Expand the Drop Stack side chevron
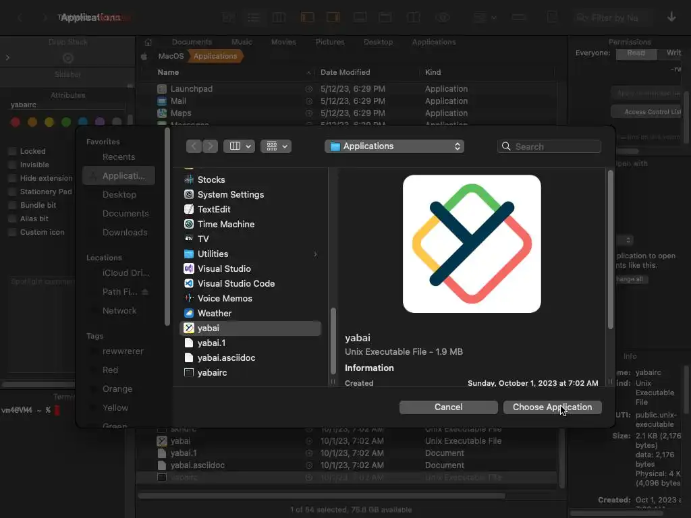The width and height of the screenshot is (691, 518). tap(7, 58)
